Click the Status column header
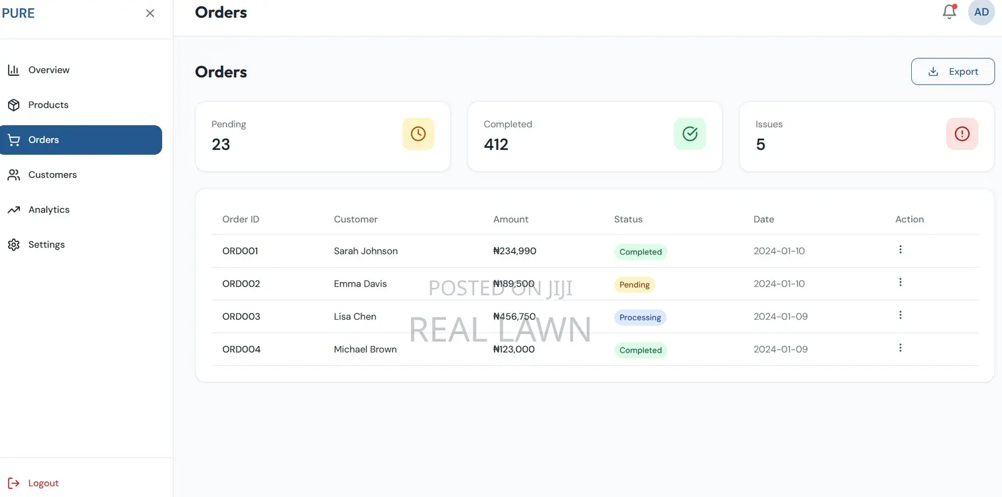 click(x=628, y=219)
